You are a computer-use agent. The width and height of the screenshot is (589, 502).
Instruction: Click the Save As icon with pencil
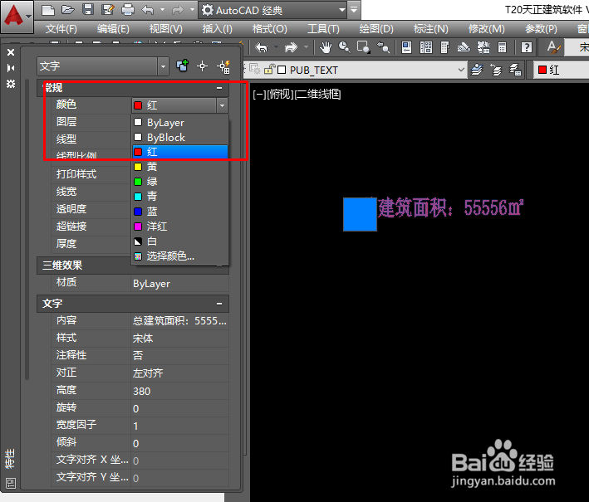pyautogui.click(x=108, y=10)
